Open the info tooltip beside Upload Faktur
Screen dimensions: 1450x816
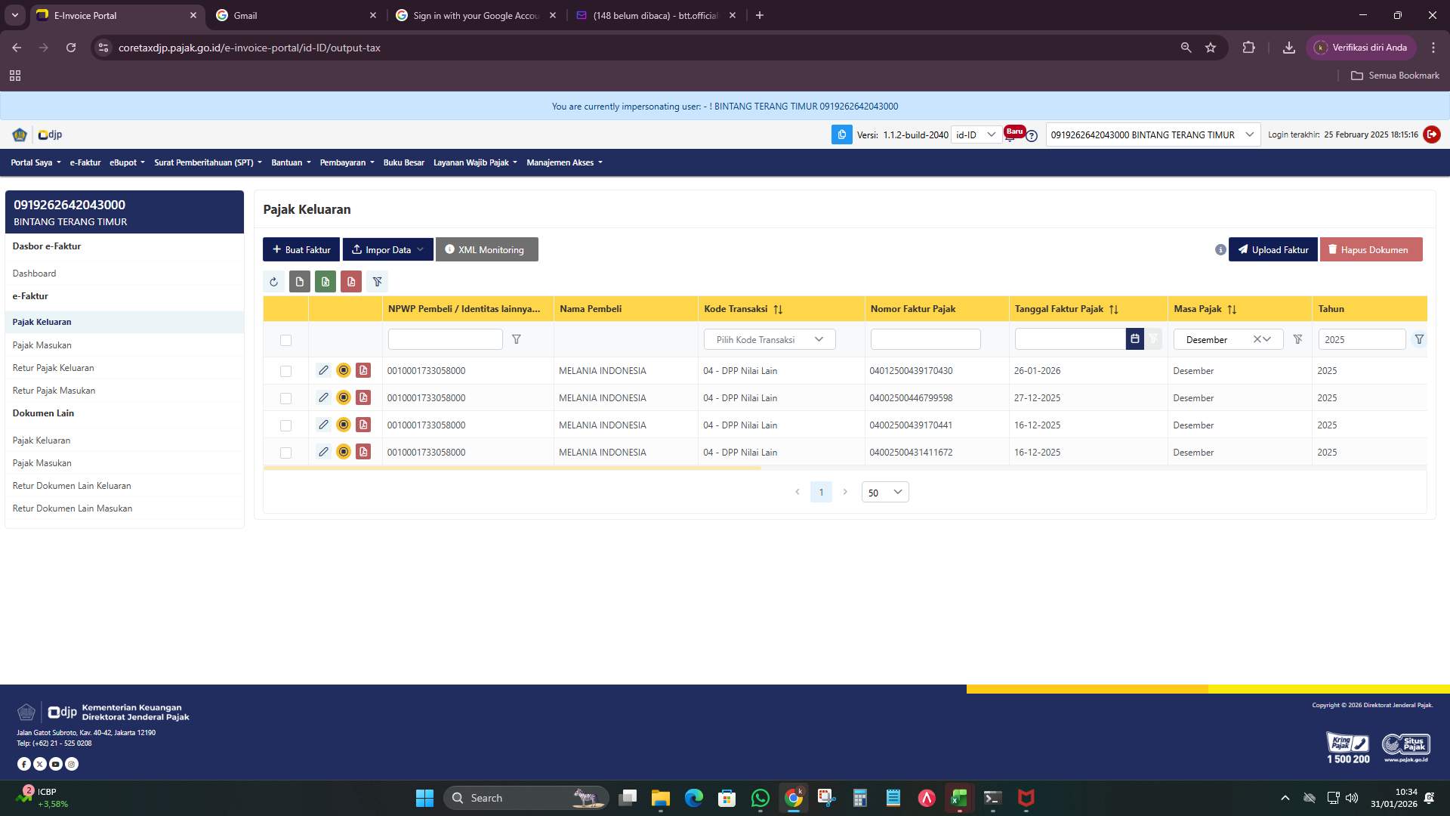(1220, 249)
